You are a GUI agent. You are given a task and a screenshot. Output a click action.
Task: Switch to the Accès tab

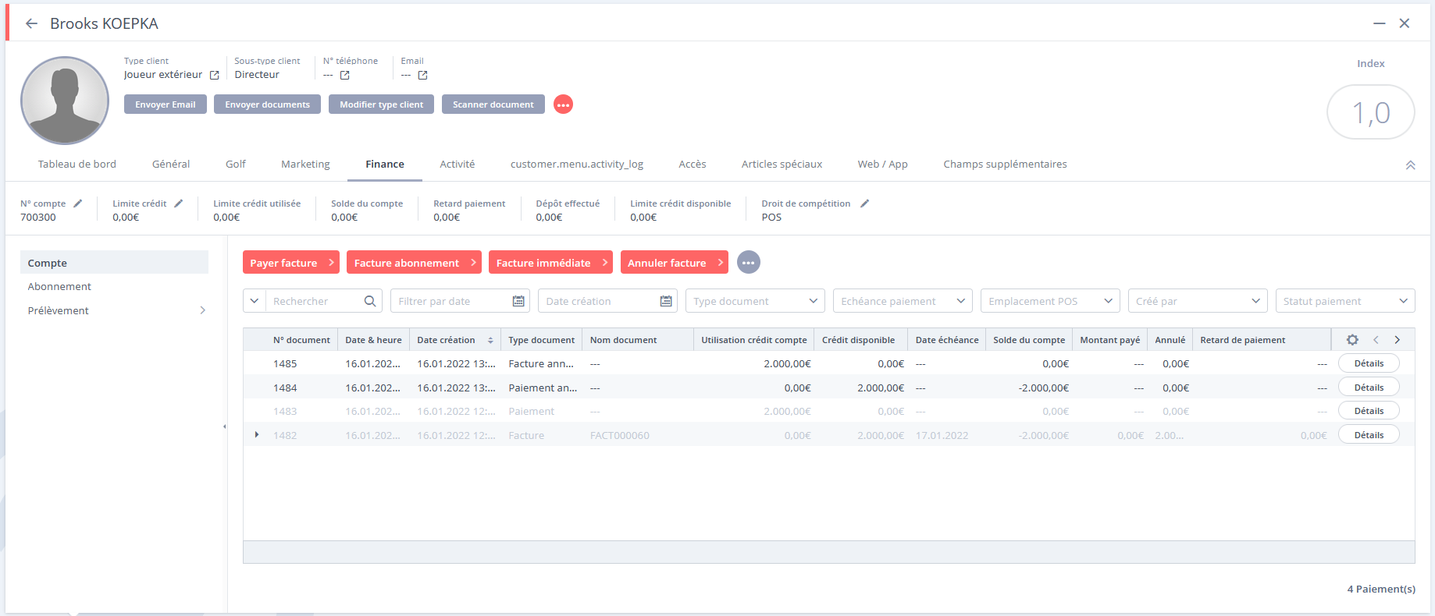pyautogui.click(x=693, y=165)
